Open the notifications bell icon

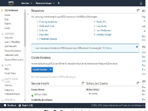pyautogui.click(x=141, y=3)
